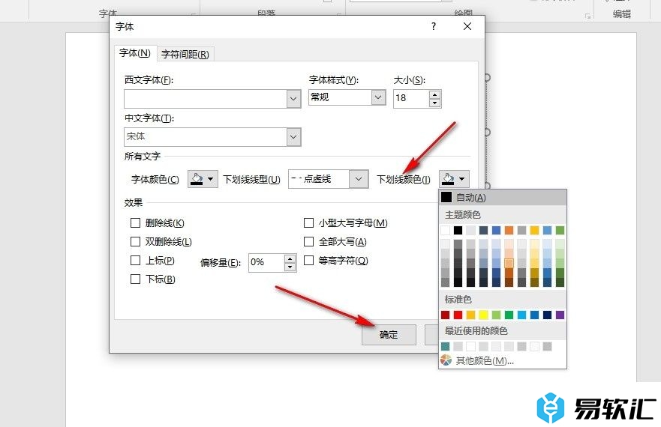Screen dimensions: 661x427
Task: Click the 偏移量 field showing 0%
Action: pyautogui.click(x=266, y=263)
